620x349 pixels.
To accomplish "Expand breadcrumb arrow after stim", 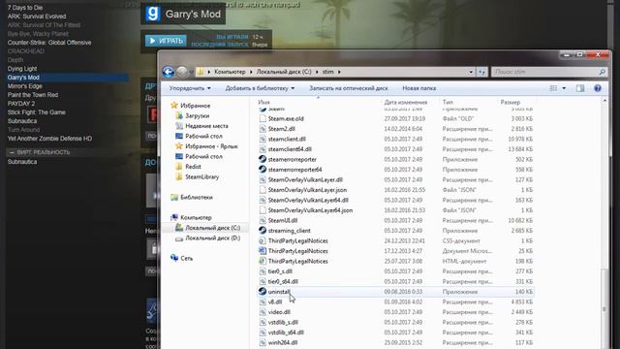I will tap(339, 72).
